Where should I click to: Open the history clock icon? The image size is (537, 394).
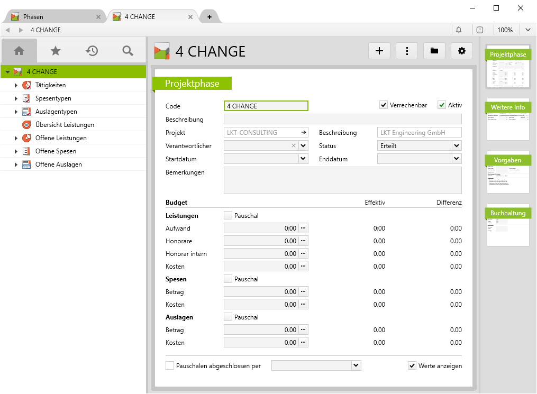click(x=92, y=51)
